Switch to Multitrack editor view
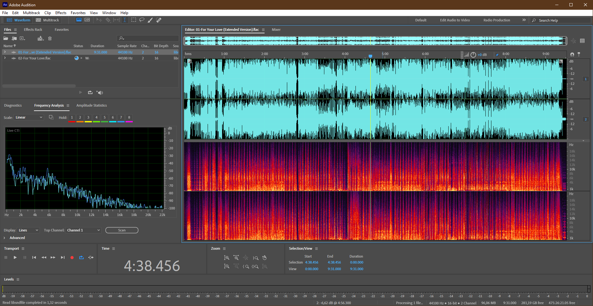This screenshot has height=306, width=593. (x=48, y=20)
